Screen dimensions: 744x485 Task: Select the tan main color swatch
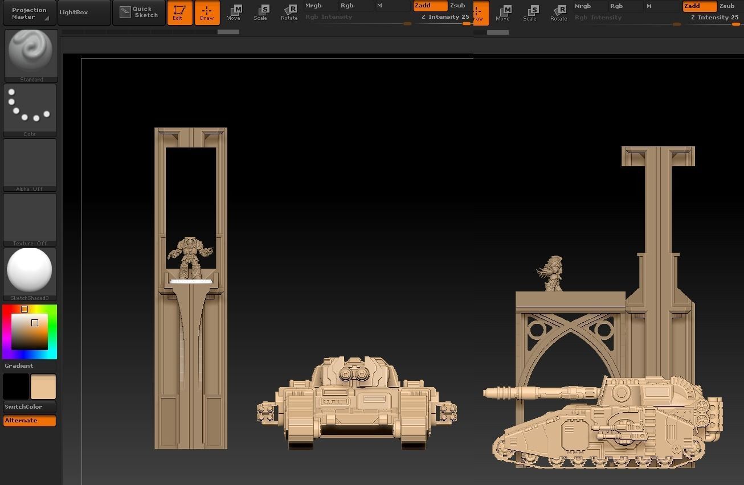(x=43, y=387)
